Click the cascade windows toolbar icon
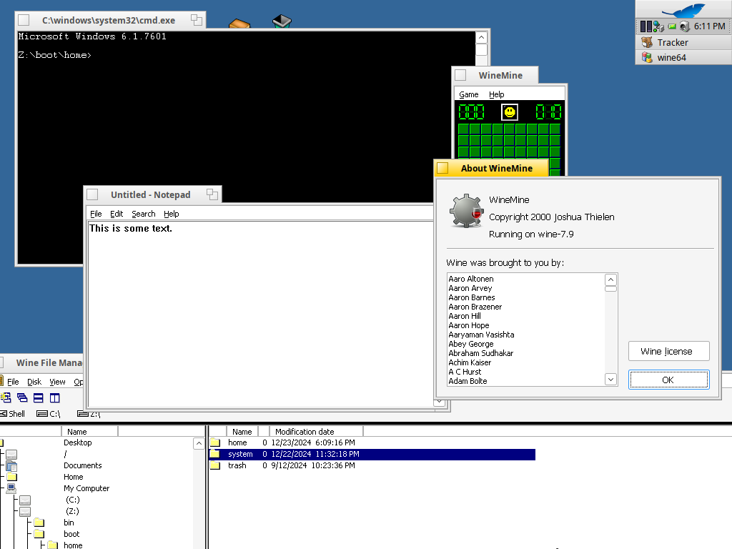The width and height of the screenshot is (732, 549). pos(22,397)
